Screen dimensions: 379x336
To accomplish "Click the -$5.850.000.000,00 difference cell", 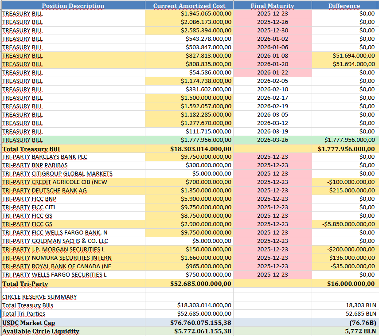I will 344,224.
